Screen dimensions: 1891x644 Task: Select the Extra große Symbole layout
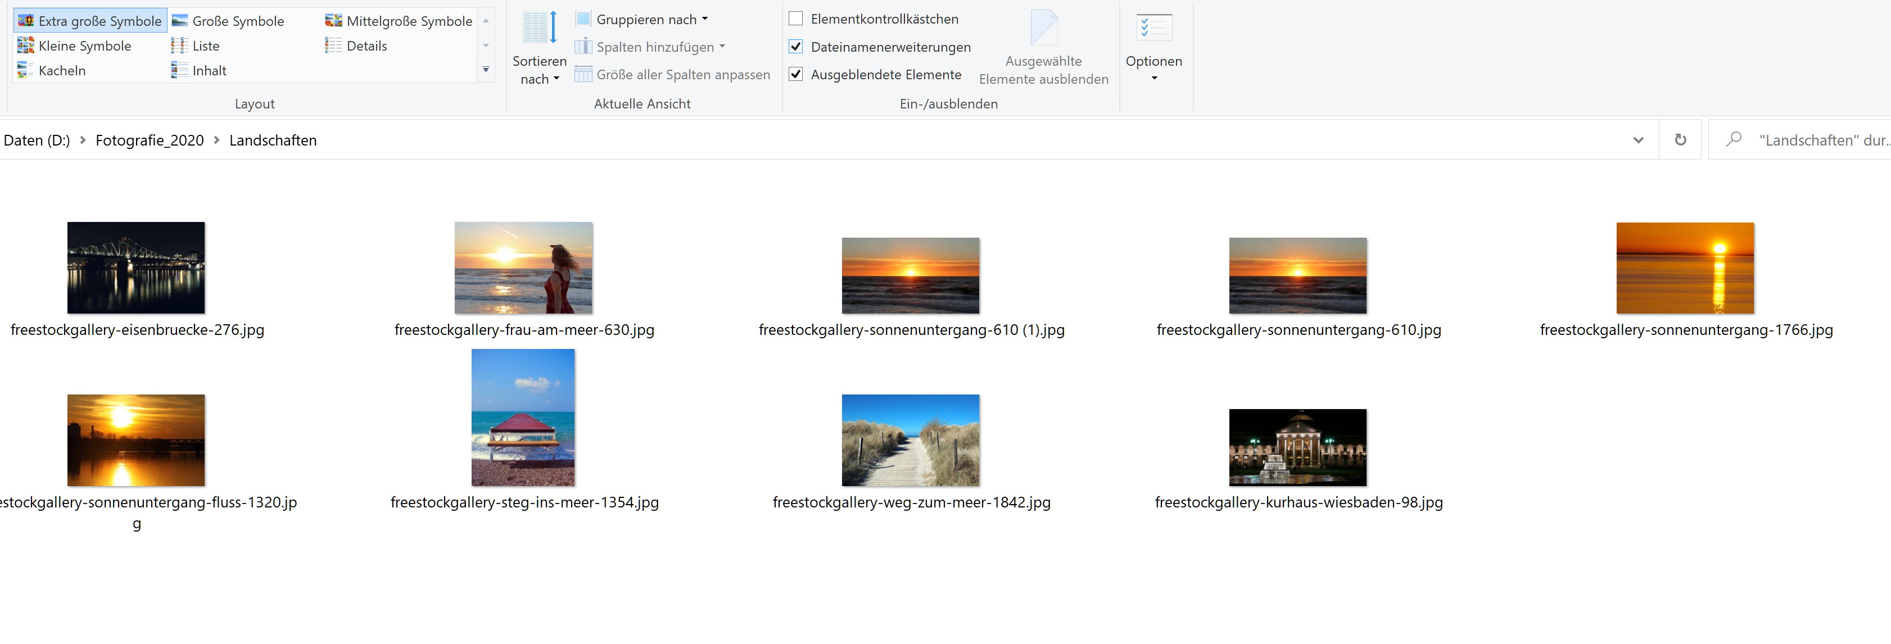click(89, 21)
